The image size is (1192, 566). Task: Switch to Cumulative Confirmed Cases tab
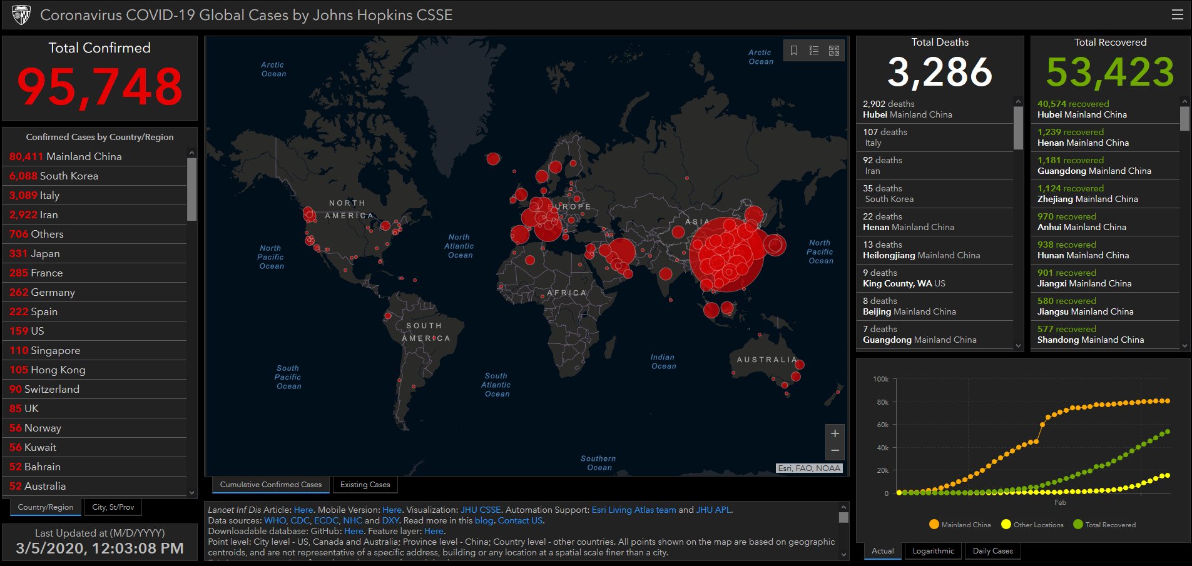click(271, 485)
